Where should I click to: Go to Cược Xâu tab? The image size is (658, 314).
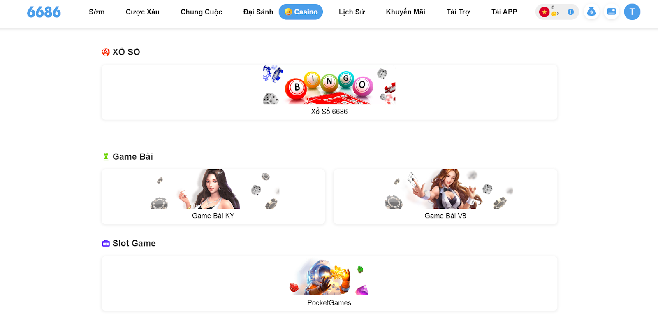tap(143, 12)
